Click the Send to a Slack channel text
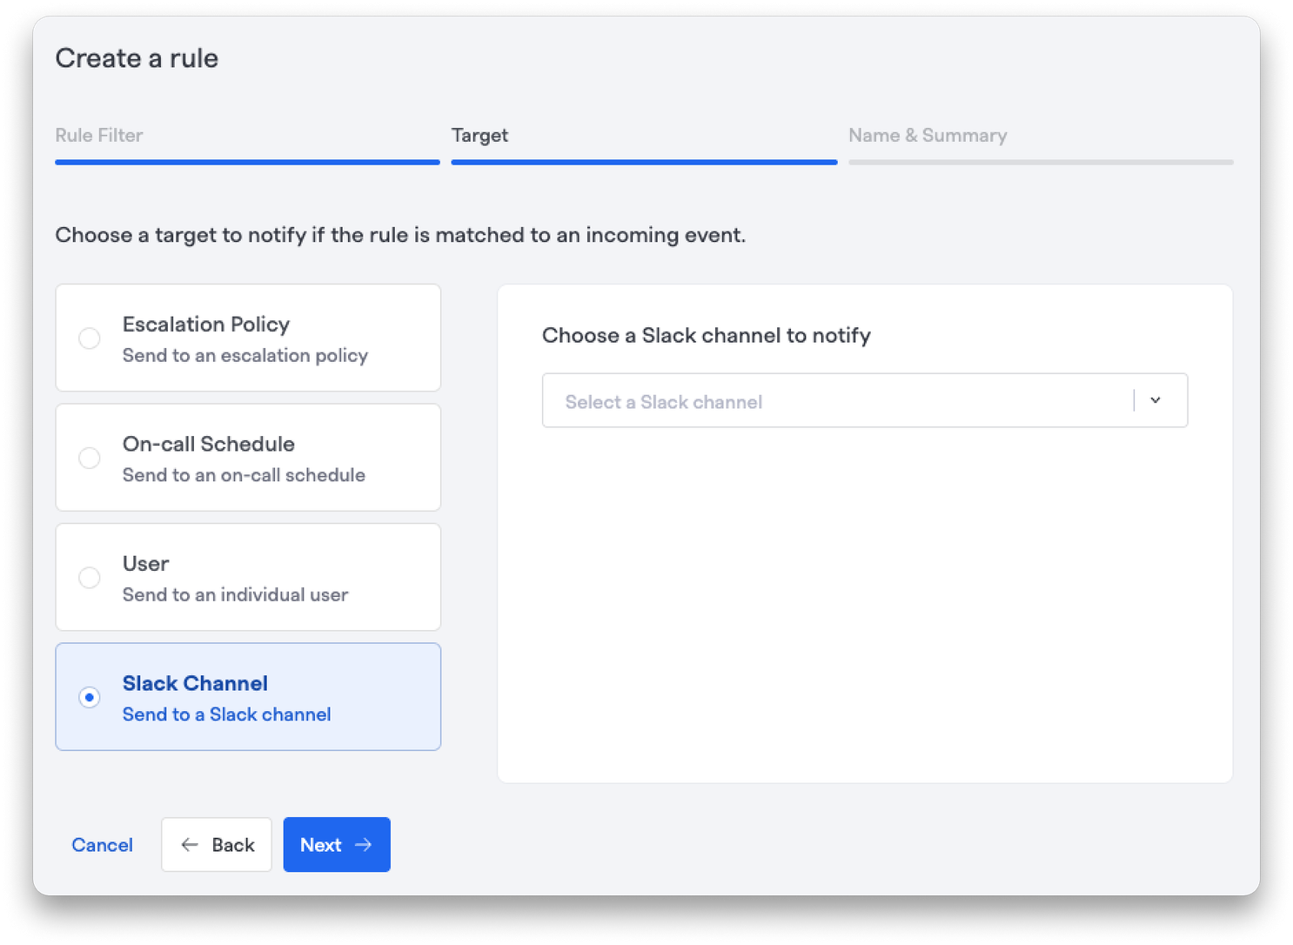1293x945 pixels. (226, 714)
